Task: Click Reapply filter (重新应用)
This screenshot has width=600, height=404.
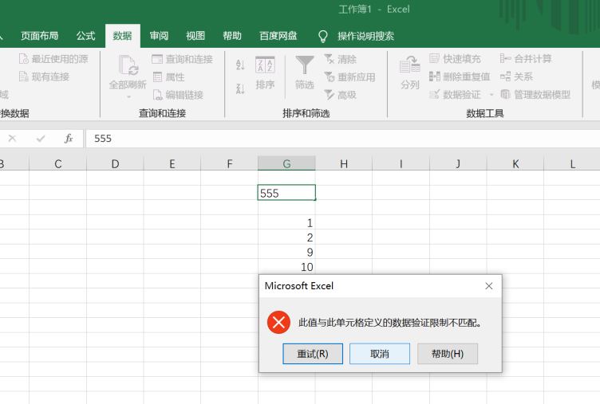Action: [x=349, y=76]
